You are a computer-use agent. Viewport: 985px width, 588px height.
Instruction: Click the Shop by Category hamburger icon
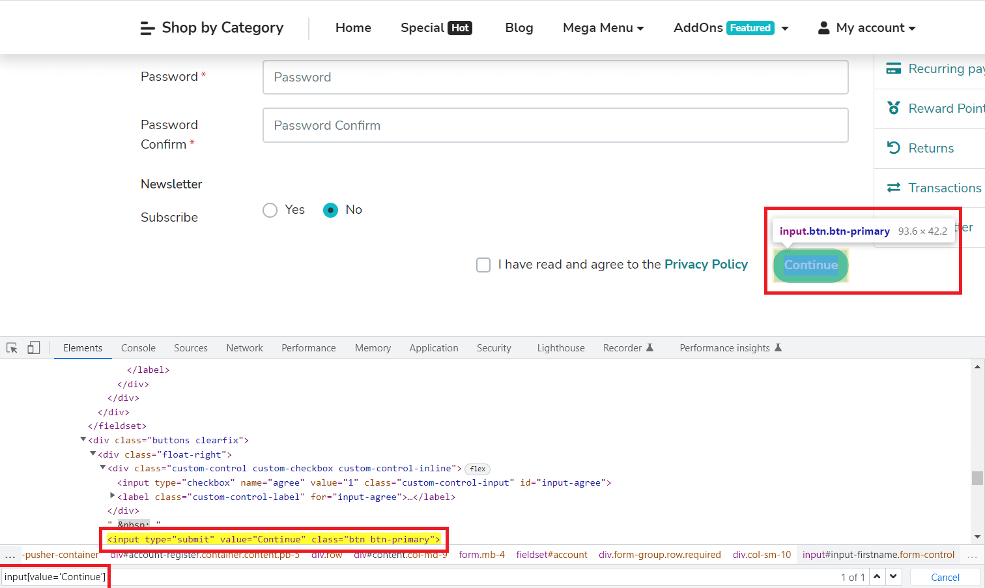(x=147, y=27)
